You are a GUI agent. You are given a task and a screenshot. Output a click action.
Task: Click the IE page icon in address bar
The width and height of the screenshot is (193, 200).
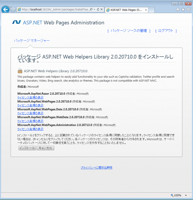(19, 9)
